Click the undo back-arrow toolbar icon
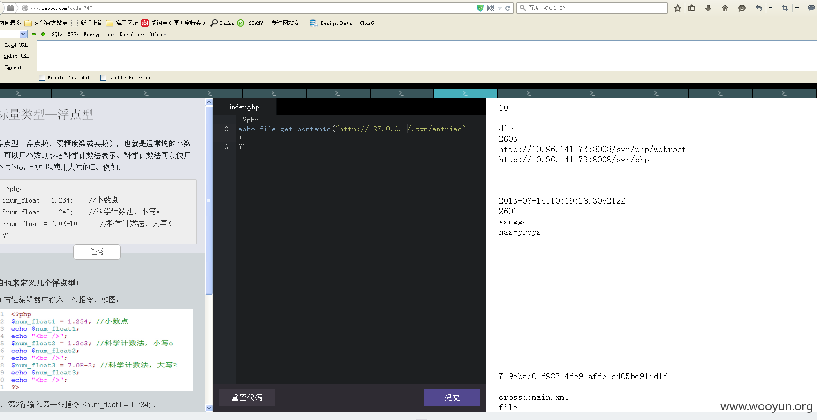The height and width of the screenshot is (420, 817). 758,8
